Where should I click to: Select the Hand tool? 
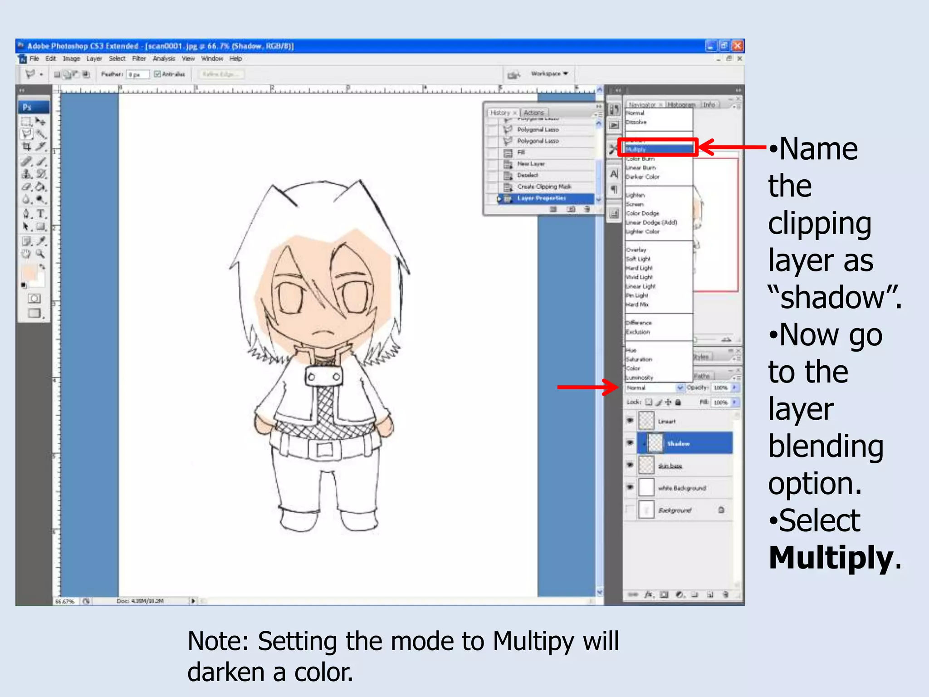(26, 254)
